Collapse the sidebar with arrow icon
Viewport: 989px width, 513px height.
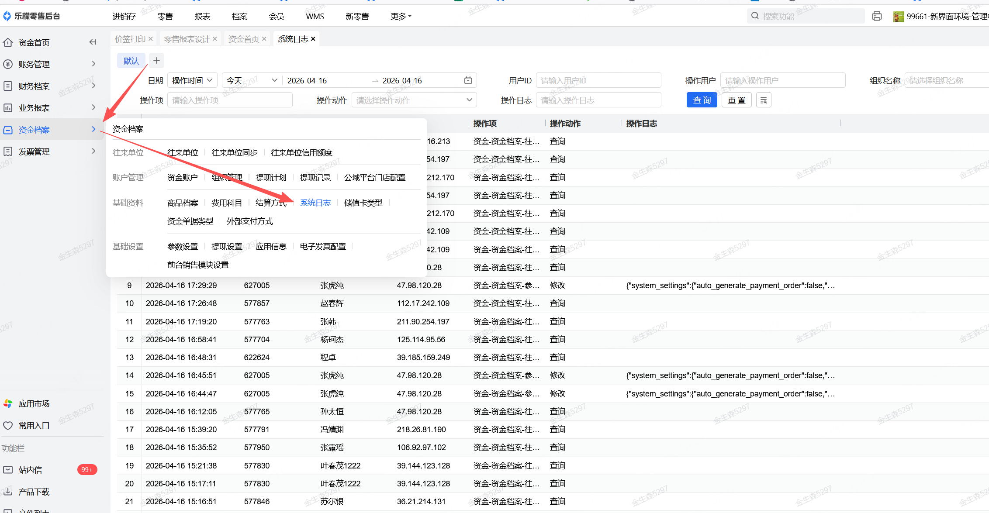(x=93, y=42)
